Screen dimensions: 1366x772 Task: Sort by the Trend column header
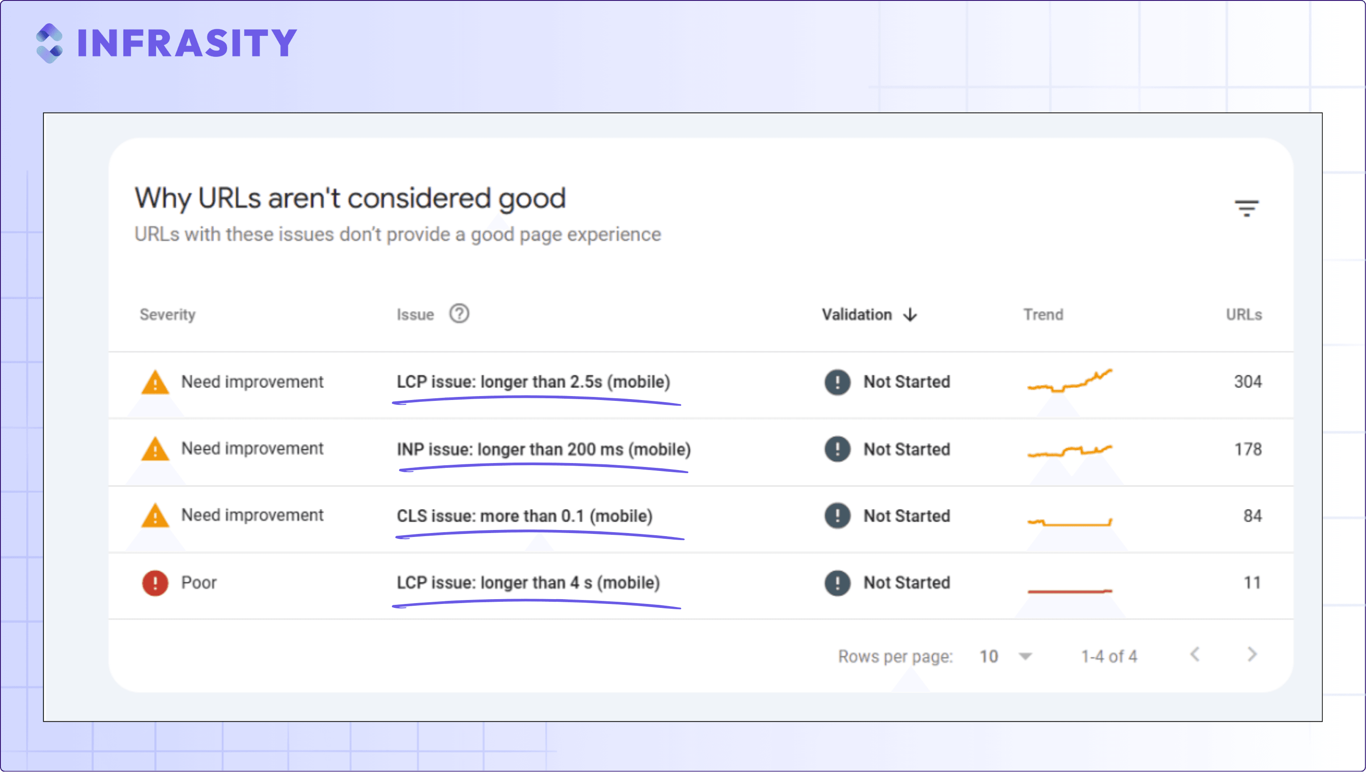(1043, 315)
